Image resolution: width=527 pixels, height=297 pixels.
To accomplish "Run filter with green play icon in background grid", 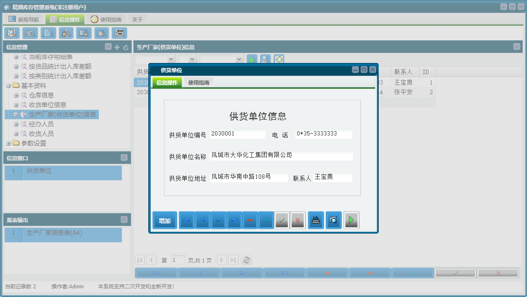I will 252,60.
